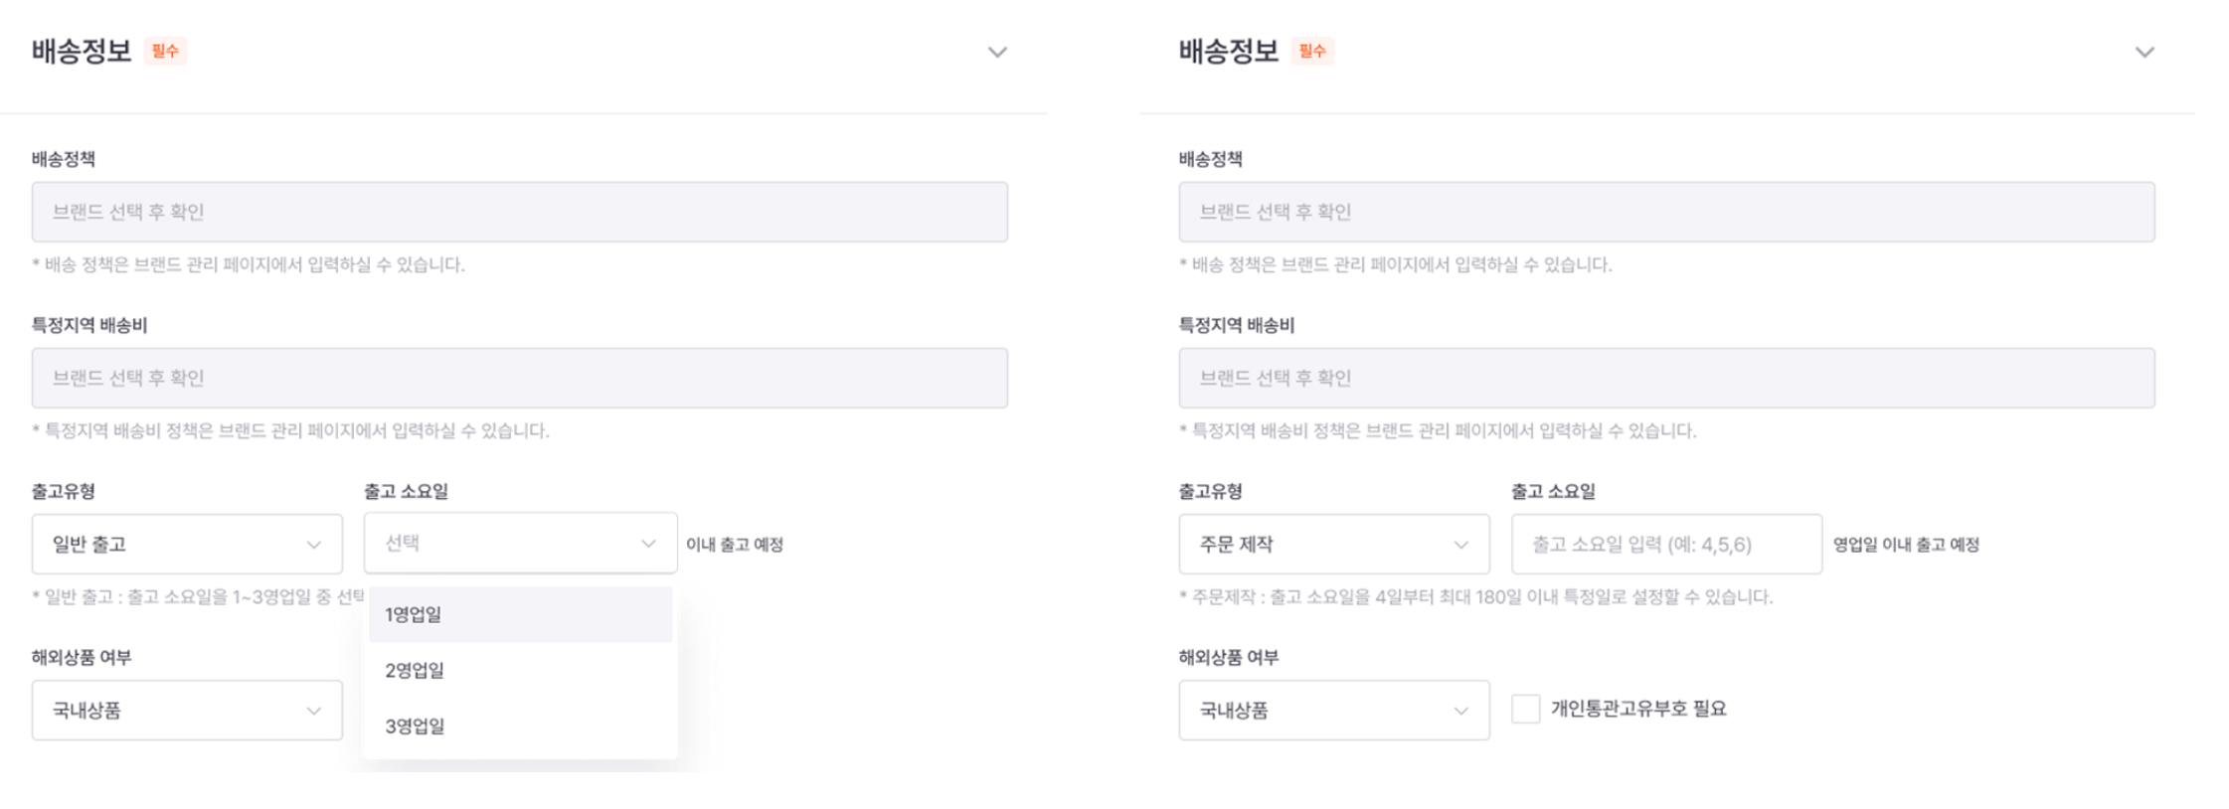Check the 개인통관고유부호 필요 checkbox
This screenshot has height=809, width=2229.
(1525, 709)
